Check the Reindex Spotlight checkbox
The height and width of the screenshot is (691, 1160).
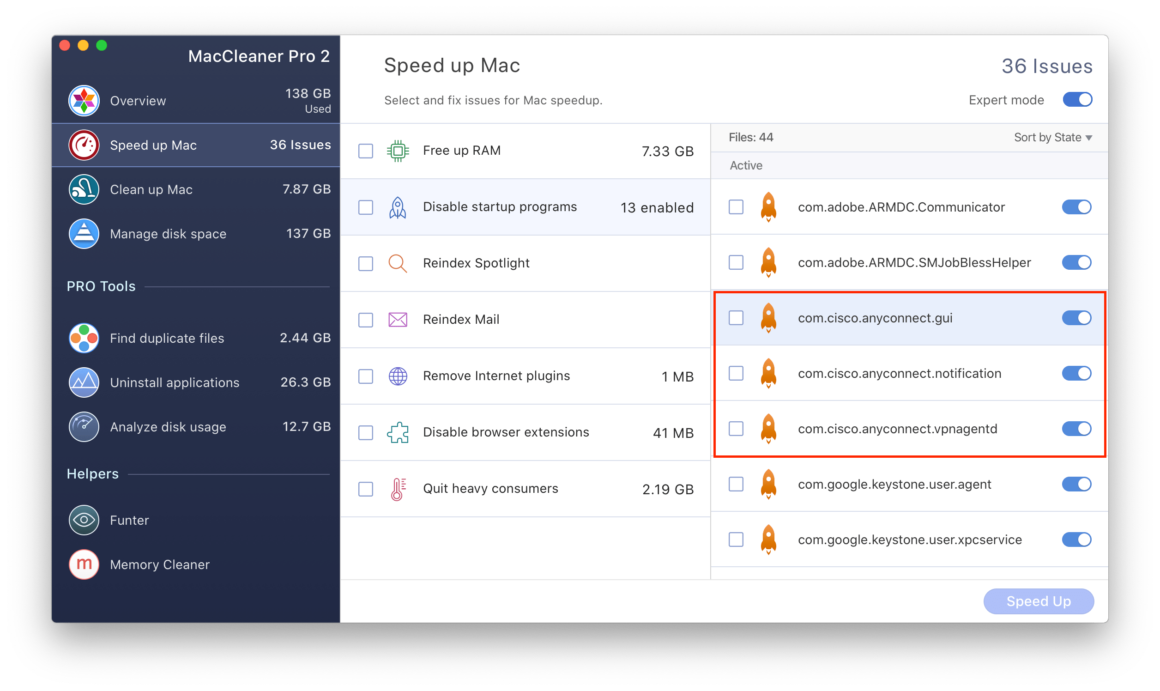click(366, 264)
